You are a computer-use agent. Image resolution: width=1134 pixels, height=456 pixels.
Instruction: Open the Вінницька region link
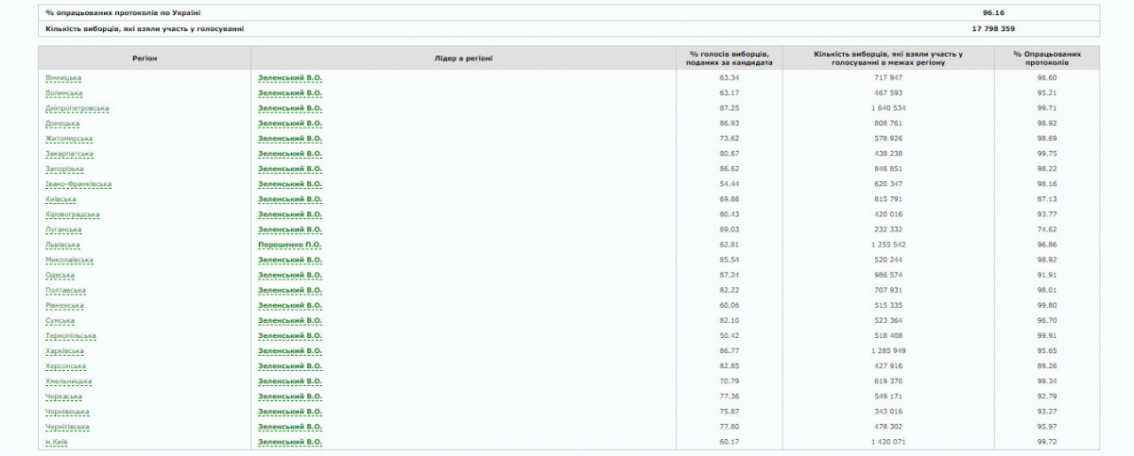[x=64, y=77]
